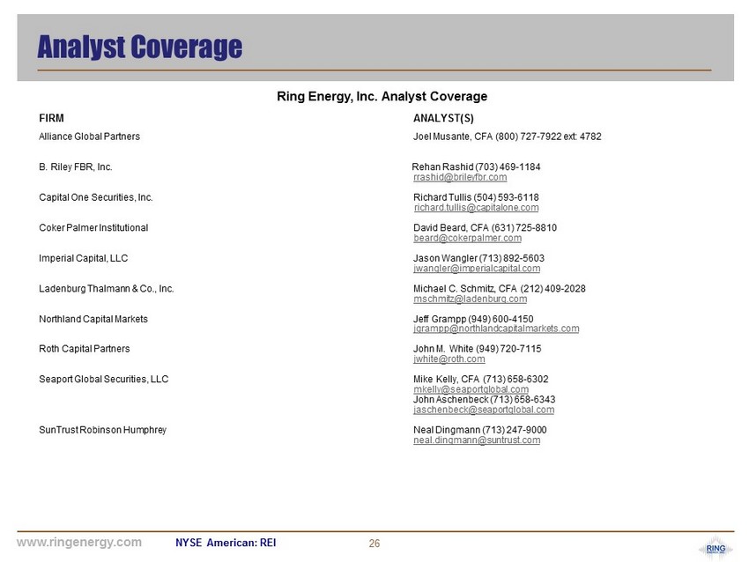Select B. Riley FBR, Inc. firm name

pos(76,167)
